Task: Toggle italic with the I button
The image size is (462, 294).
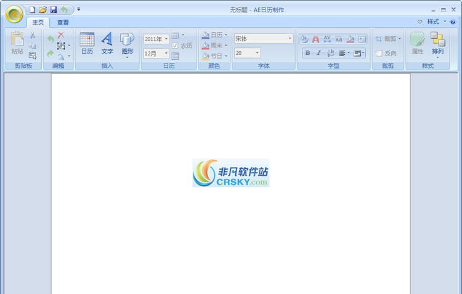Action: (x=319, y=53)
